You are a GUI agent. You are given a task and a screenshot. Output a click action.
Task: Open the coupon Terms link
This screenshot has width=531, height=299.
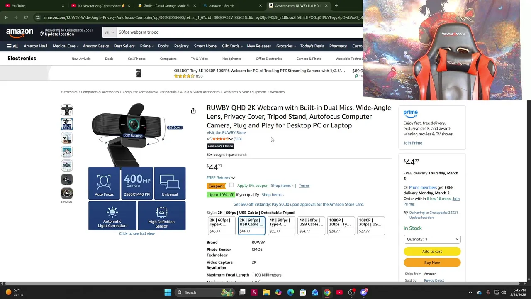[x=304, y=186]
